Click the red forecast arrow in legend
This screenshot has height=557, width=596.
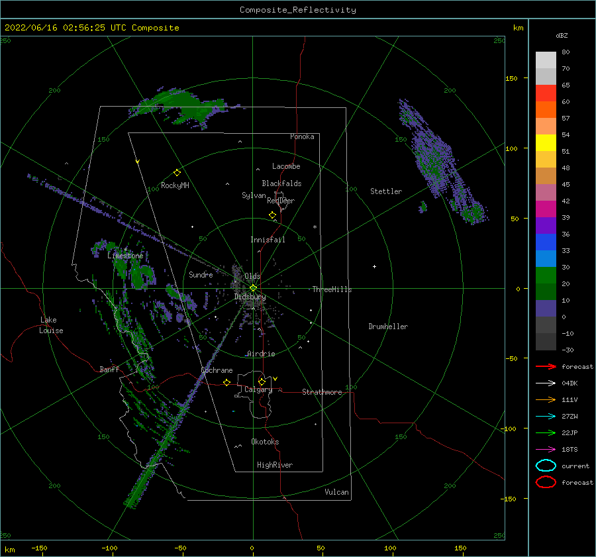coord(546,366)
